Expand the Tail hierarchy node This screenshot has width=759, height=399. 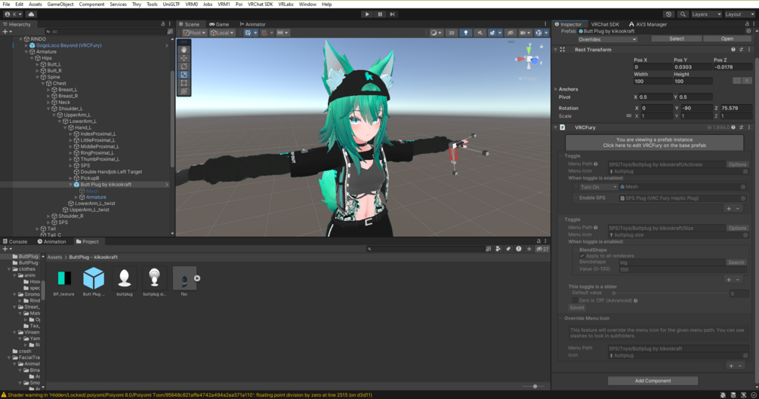(37, 229)
